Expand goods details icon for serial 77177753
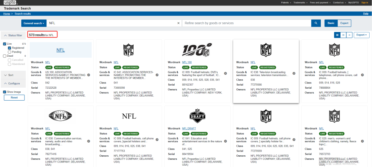Image resolution: width=372 pixels, height=167 pixels. pos(157,140)
